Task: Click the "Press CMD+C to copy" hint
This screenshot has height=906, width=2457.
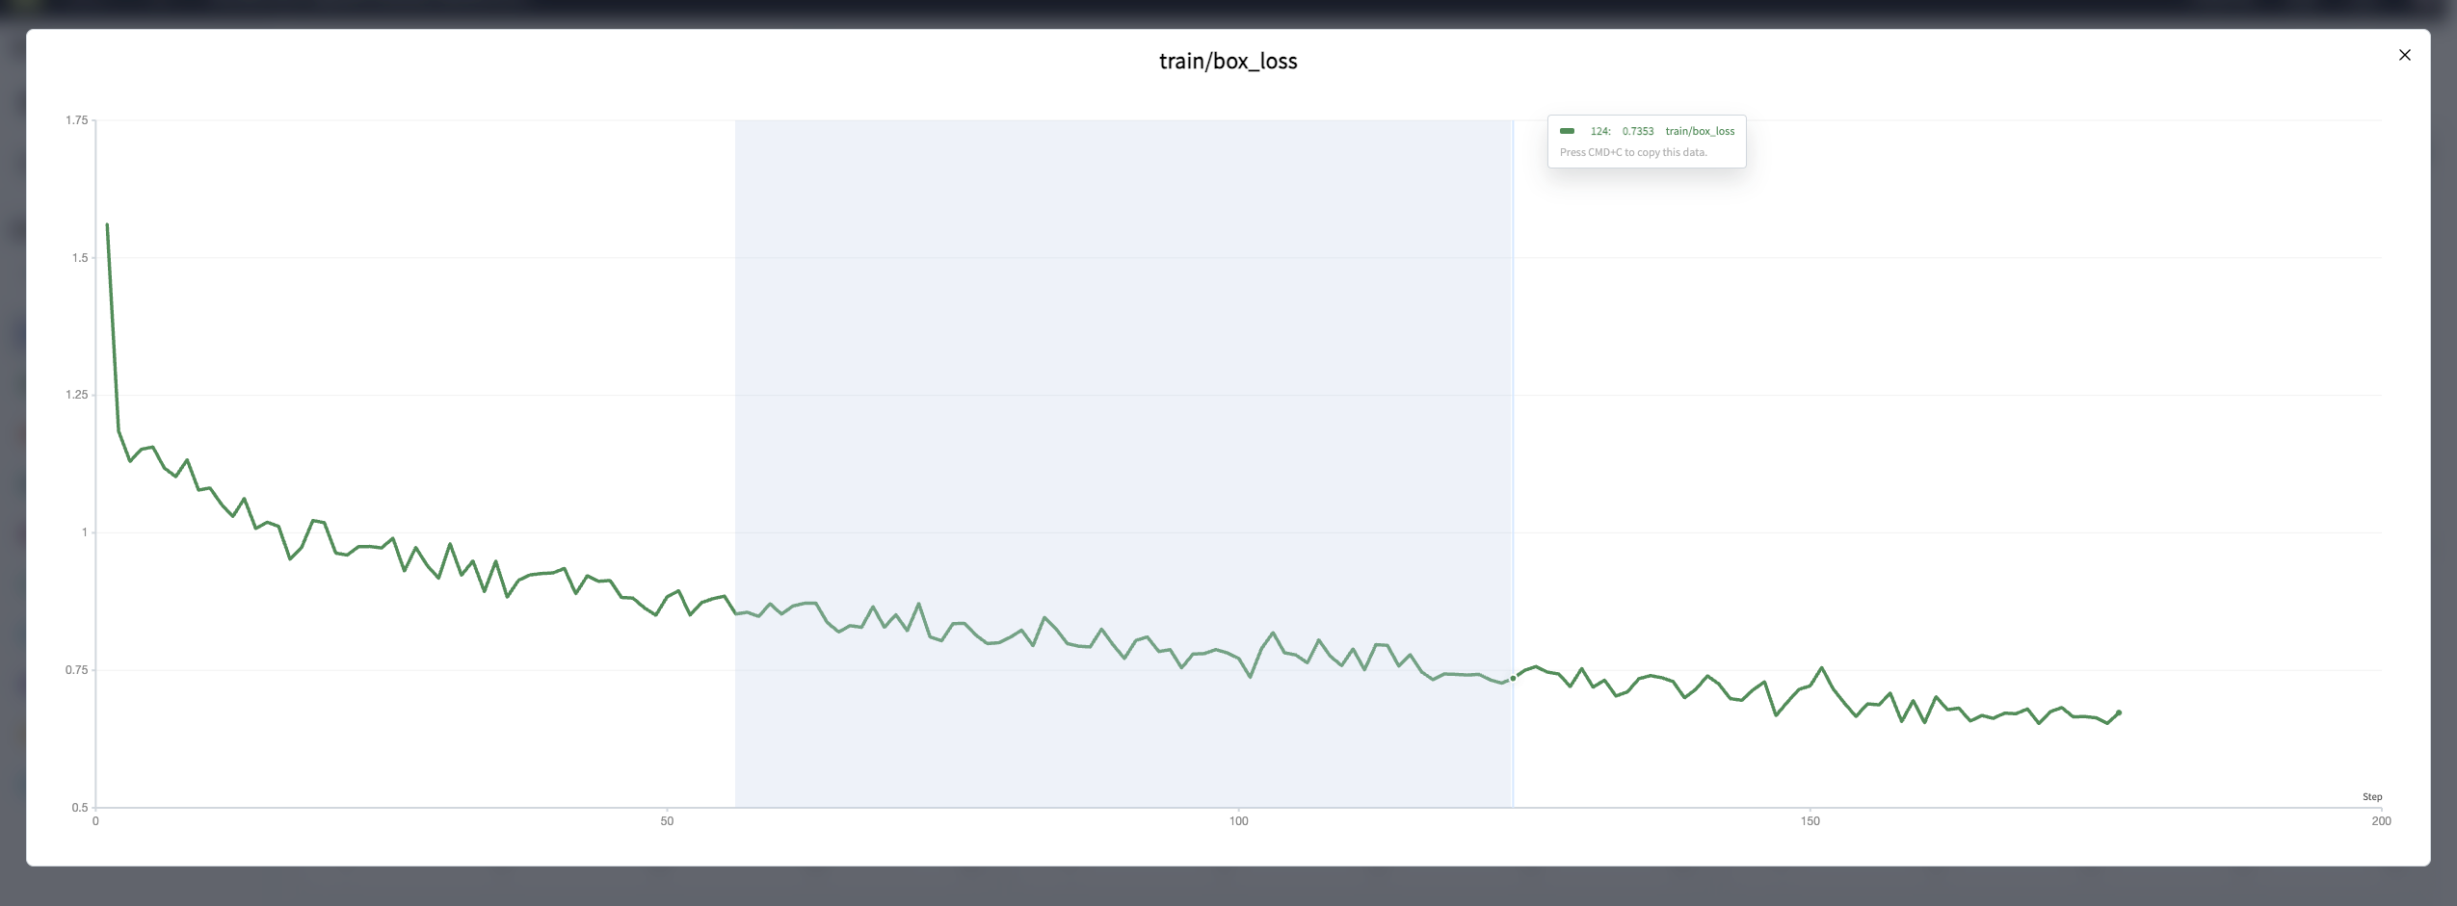Action: point(1633,152)
